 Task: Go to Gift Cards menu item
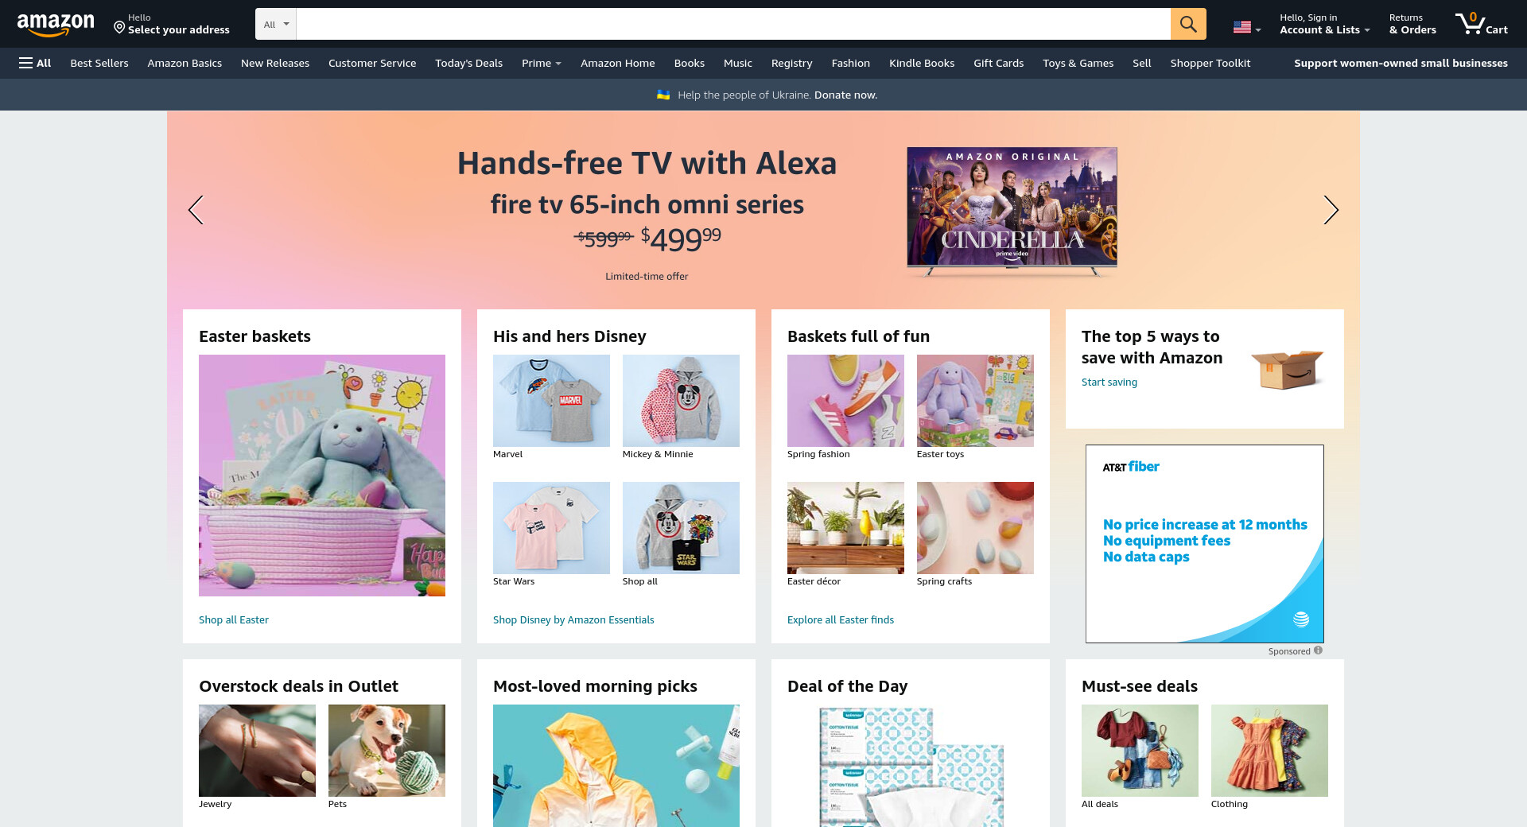pyautogui.click(x=998, y=63)
